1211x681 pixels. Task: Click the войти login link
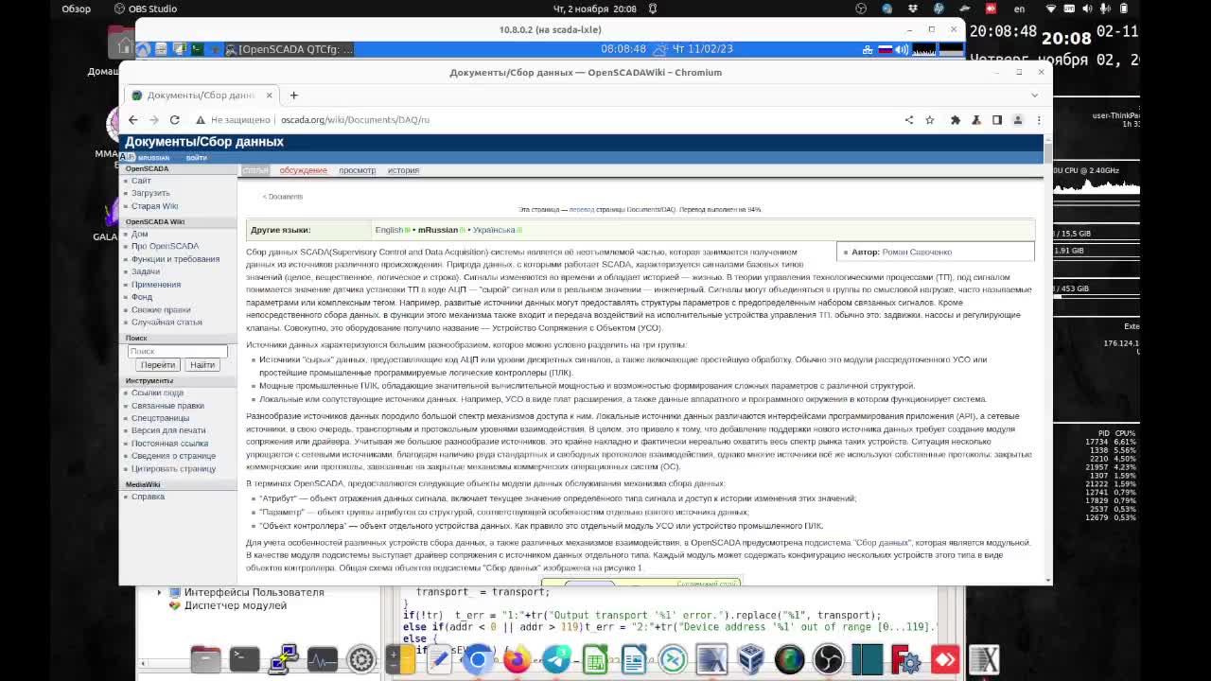point(196,158)
